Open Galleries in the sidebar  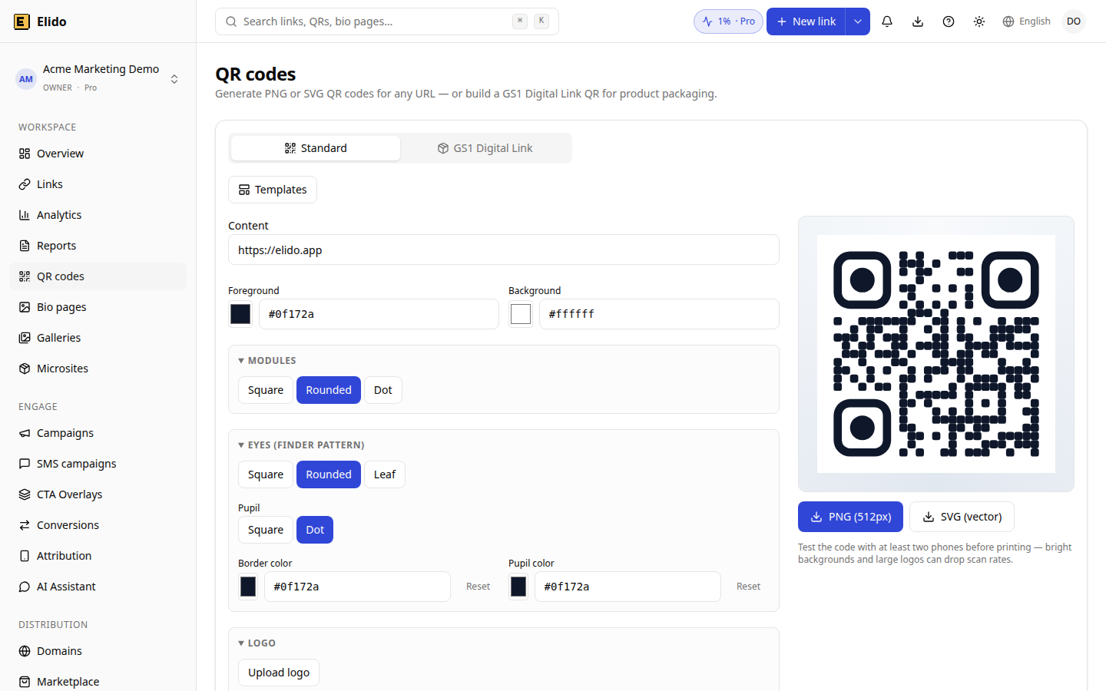click(98, 338)
